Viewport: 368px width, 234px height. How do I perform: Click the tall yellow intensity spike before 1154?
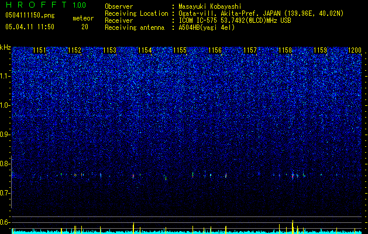[x=133, y=228]
